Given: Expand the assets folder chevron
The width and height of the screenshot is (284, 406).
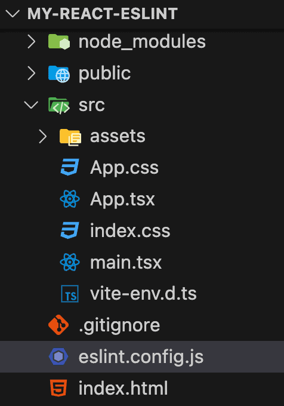Looking at the screenshot, I should (x=43, y=137).
